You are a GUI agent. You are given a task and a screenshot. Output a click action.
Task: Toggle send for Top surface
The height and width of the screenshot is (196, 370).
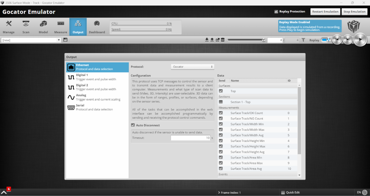(x=221, y=91)
